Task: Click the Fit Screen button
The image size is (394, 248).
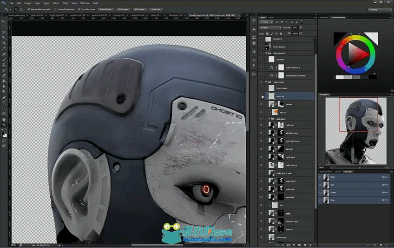Action: tap(123, 9)
